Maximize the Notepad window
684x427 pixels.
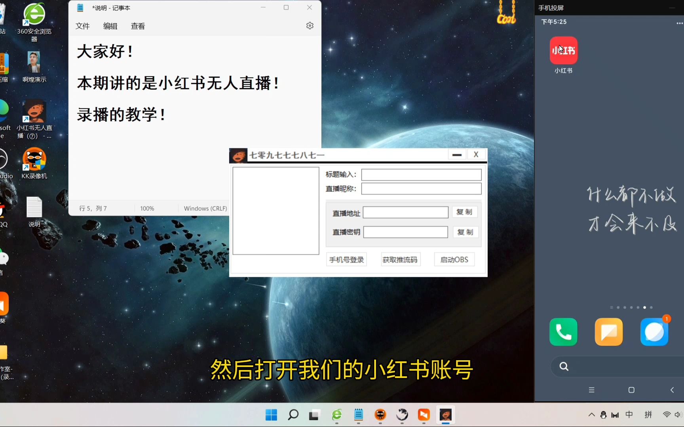[x=286, y=8]
